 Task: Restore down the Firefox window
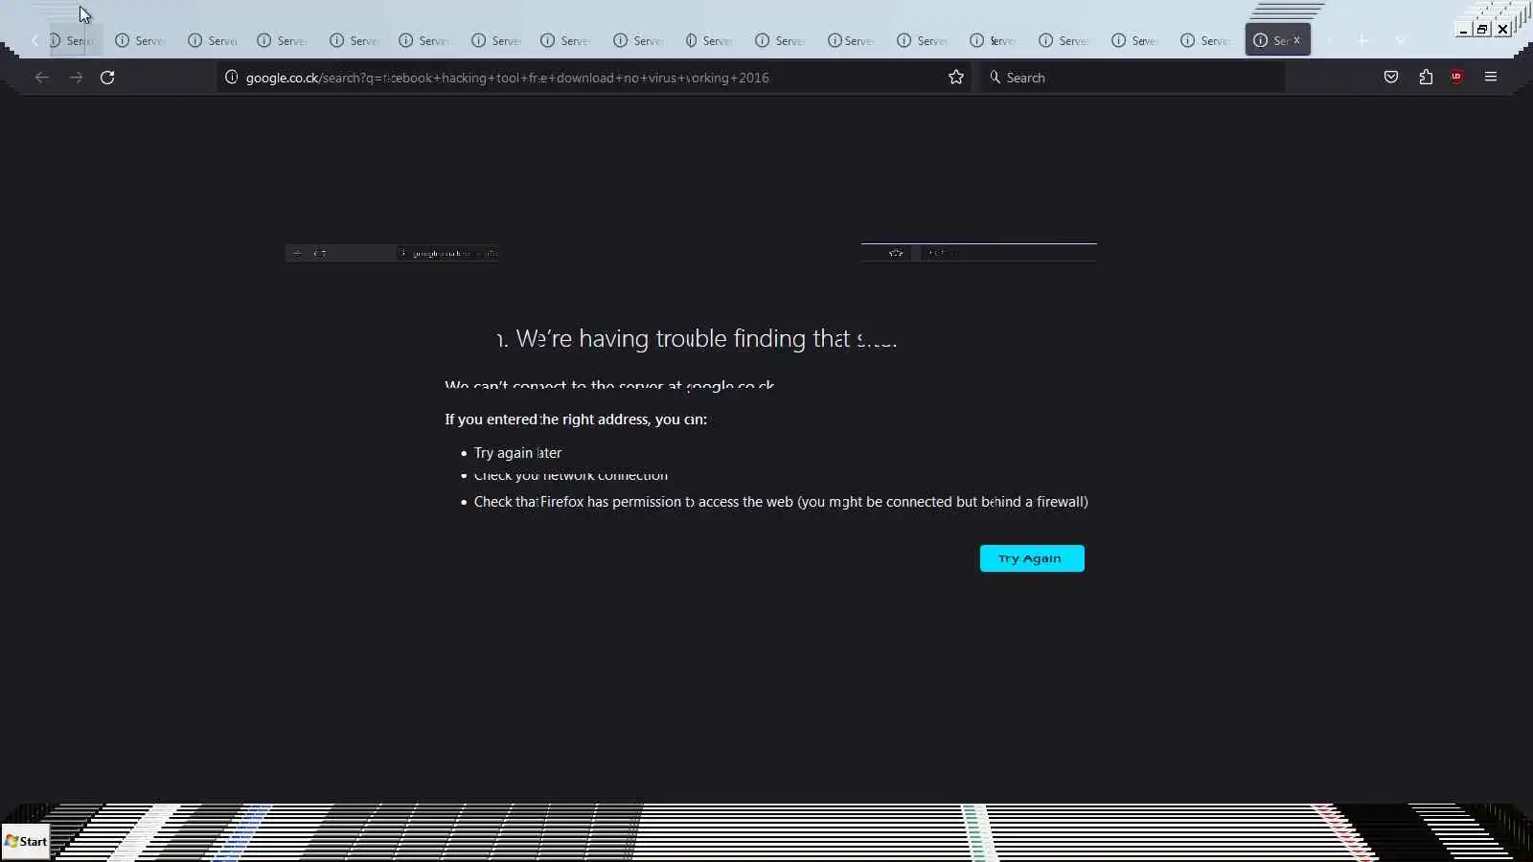(x=1482, y=30)
